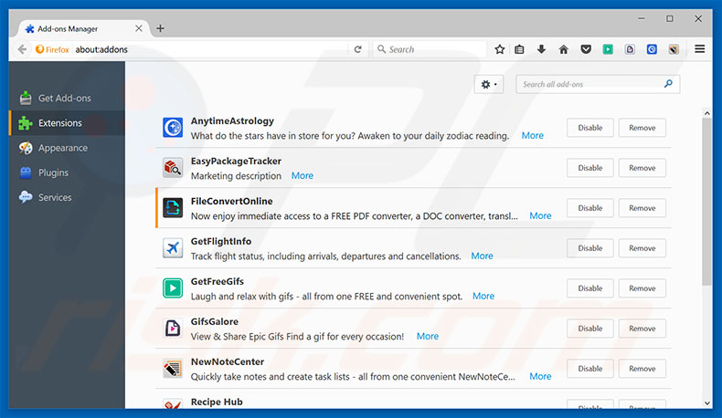The width and height of the screenshot is (722, 418).
Task: Open More link for GetFlightInfo
Action: (x=482, y=256)
